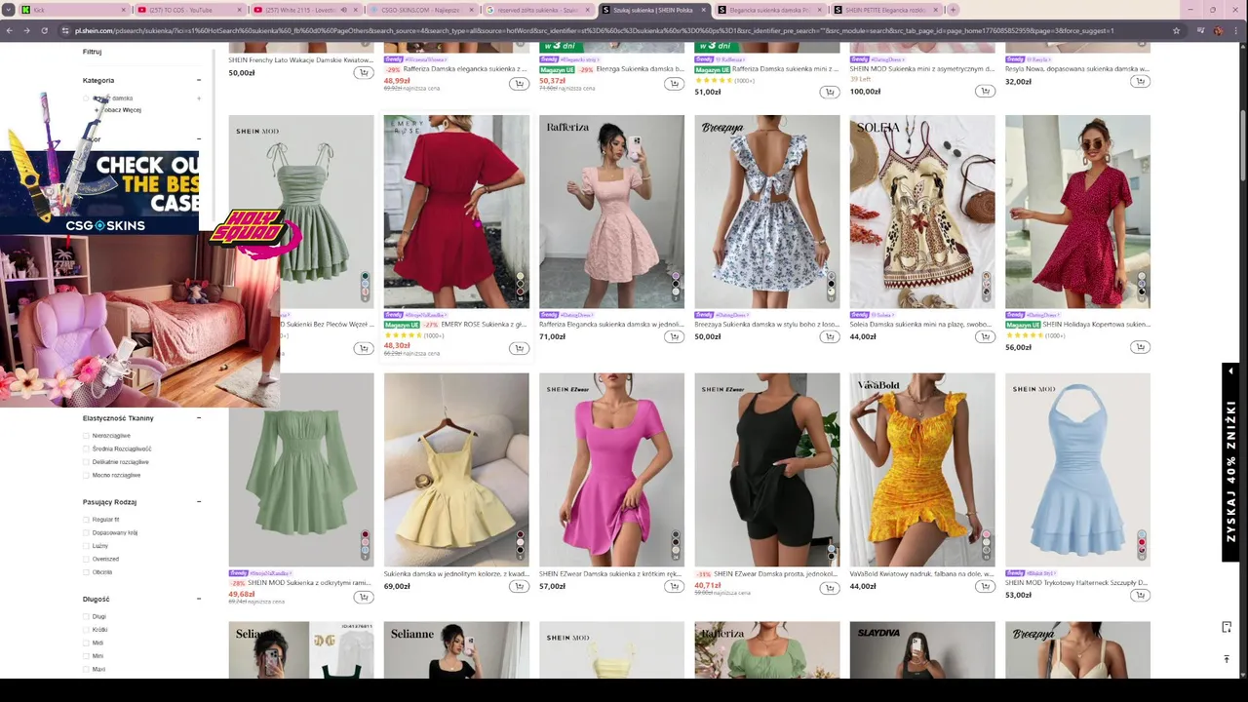
Task: Check the Oversized fit filter
Action: [x=86, y=559]
